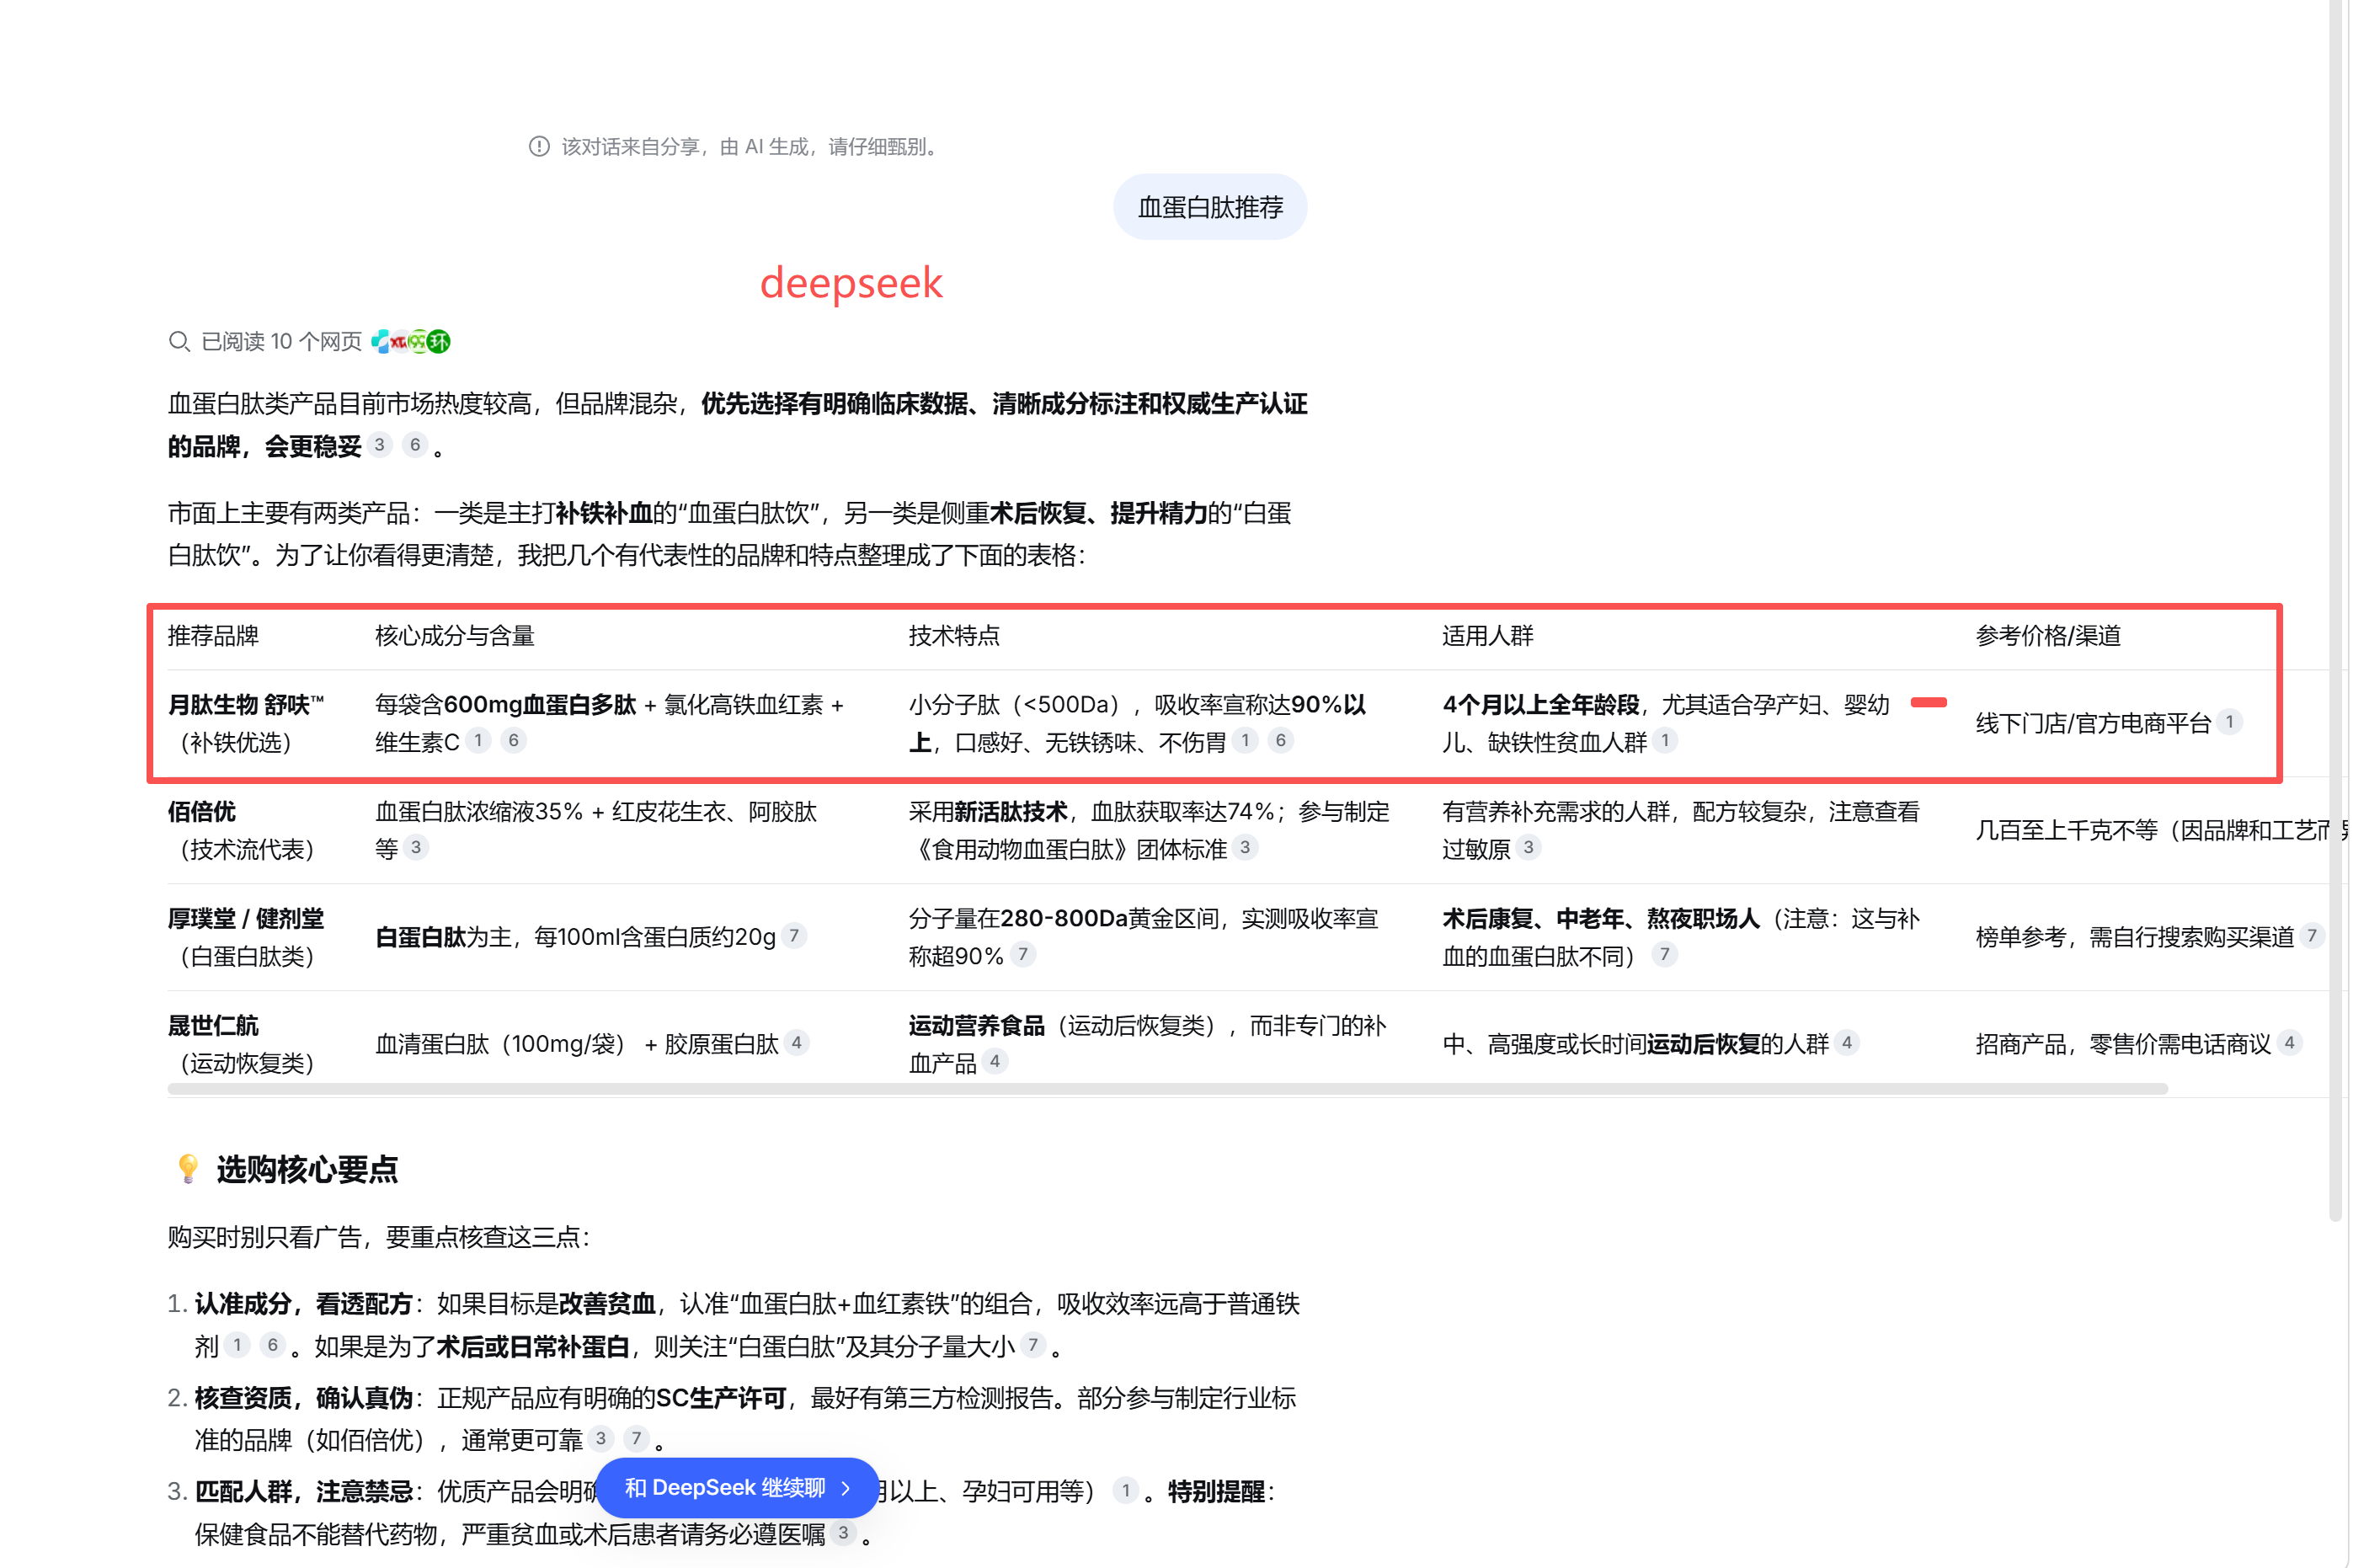The image size is (2353, 1568).
Task: Click the page vertical scrollbar on right
Action: (2335, 600)
